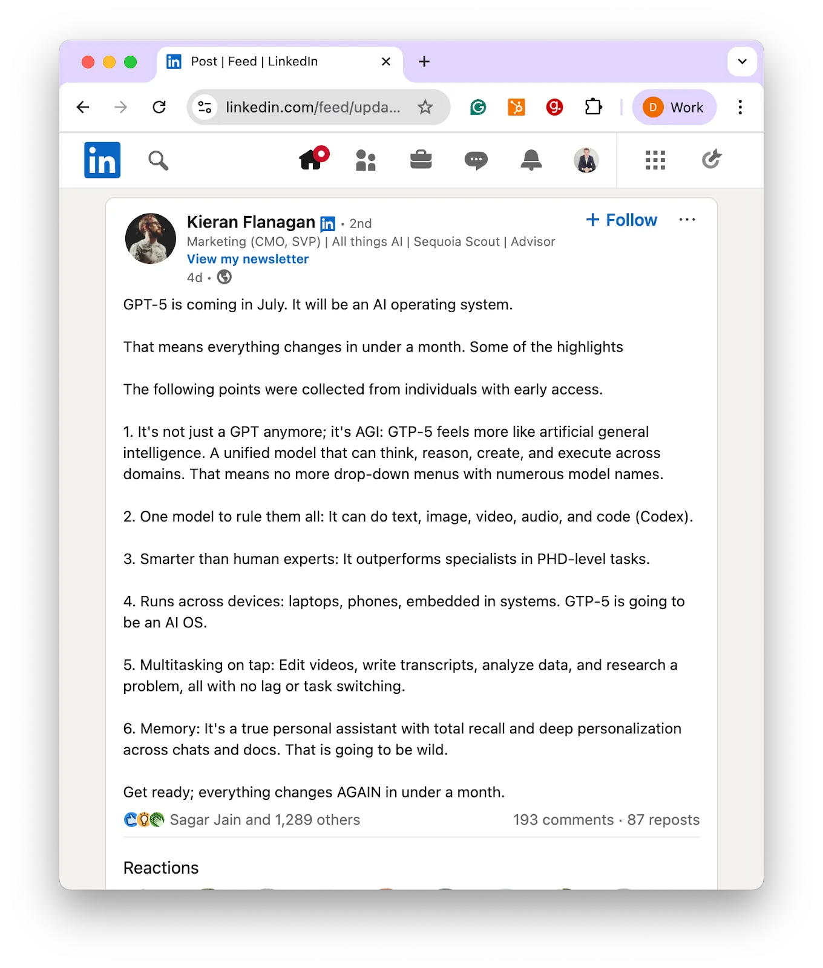Click the address bar URL
Screen dimensions: 823x968
(313, 107)
